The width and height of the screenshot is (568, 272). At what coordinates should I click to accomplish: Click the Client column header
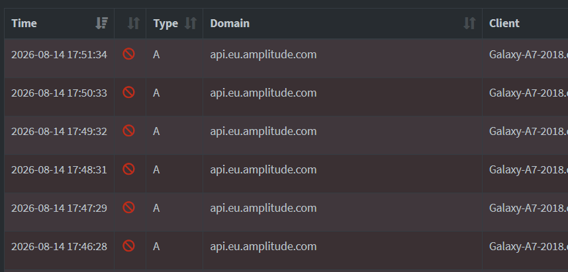click(x=504, y=23)
